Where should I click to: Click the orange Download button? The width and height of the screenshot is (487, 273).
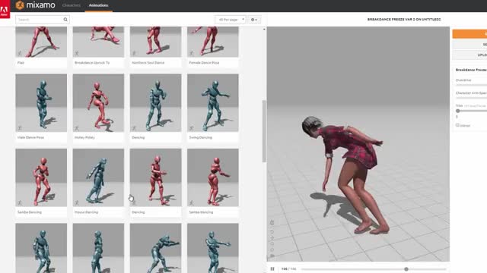(x=469, y=34)
